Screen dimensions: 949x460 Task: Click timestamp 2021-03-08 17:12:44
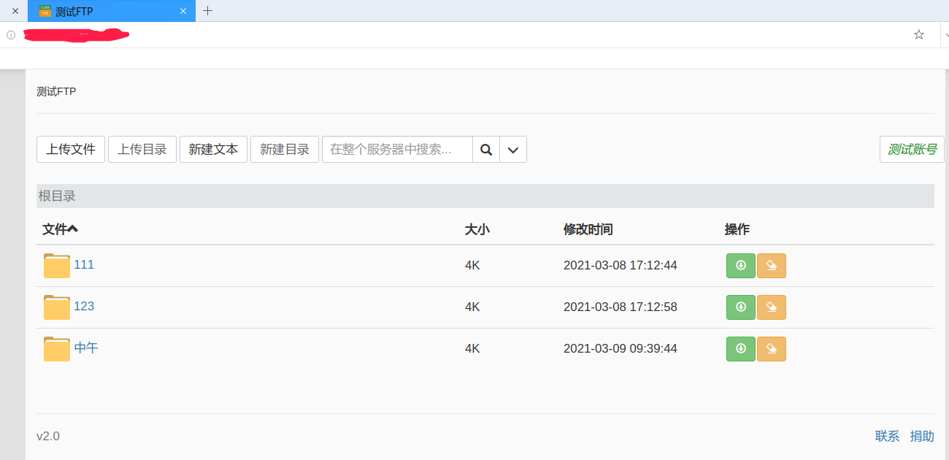[x=620, y=265]
